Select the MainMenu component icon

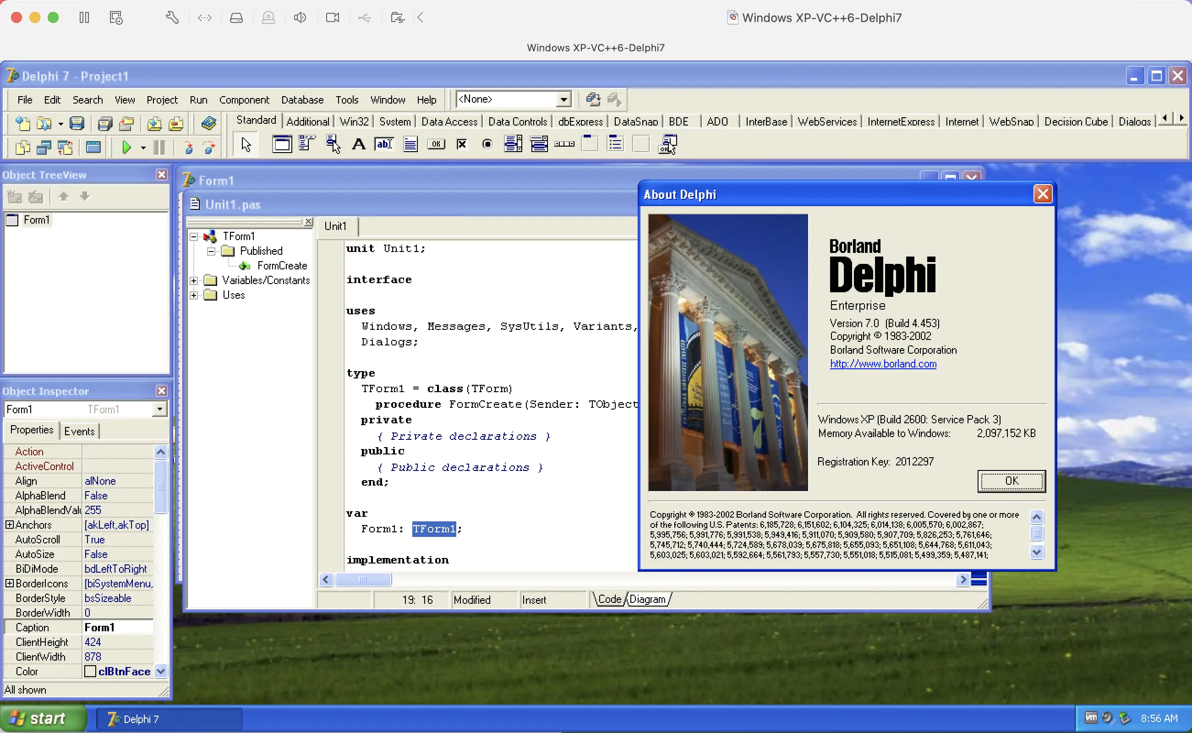pyautogui.click(x=307, y=144)
